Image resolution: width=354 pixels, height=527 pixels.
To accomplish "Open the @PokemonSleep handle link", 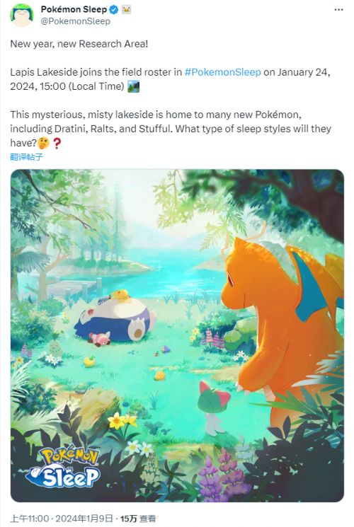I will pos(75,21).
